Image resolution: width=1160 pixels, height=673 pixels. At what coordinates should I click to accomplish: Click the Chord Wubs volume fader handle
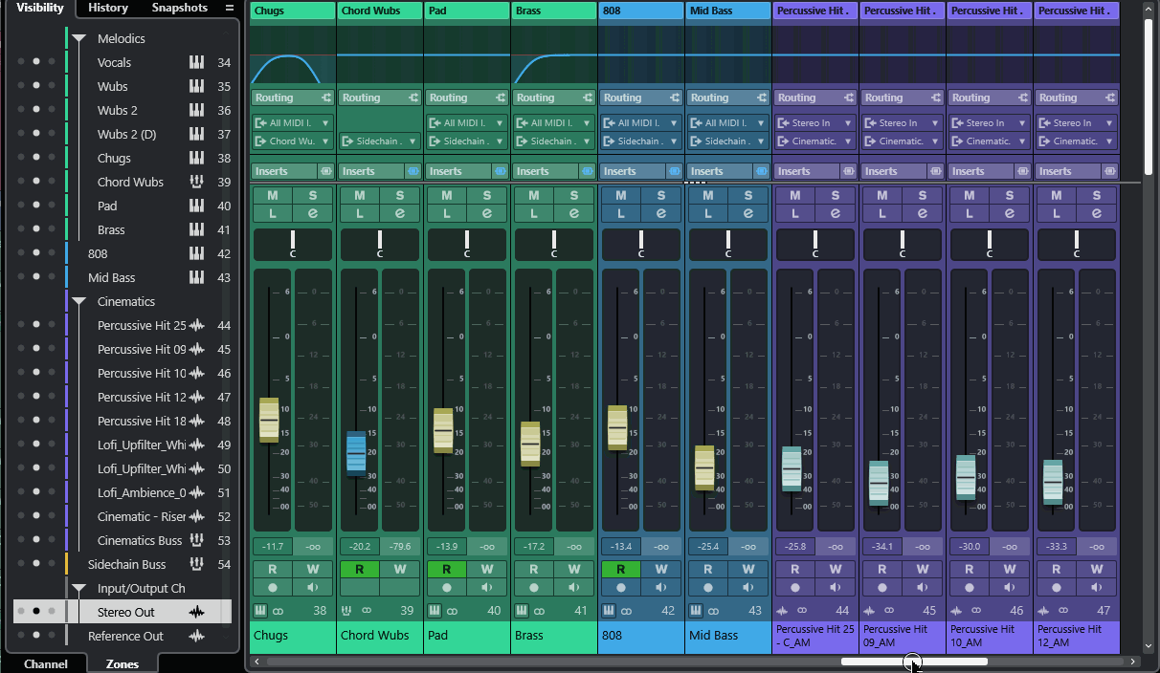click(356, 452)
